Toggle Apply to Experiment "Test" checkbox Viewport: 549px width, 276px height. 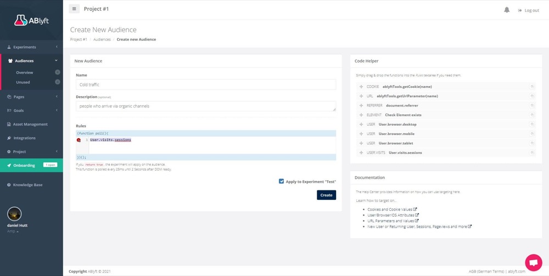[x=282, y=181]
